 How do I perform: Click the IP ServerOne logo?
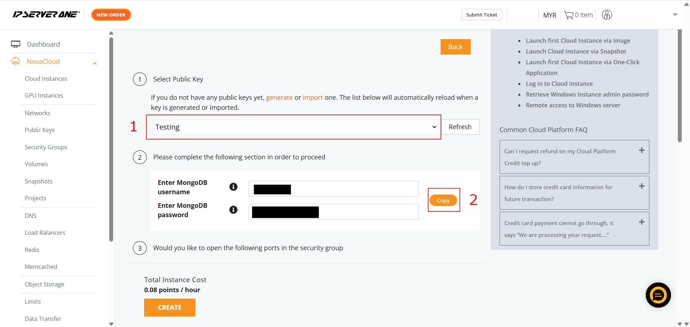pyautogui.click(x=46, y=14)
